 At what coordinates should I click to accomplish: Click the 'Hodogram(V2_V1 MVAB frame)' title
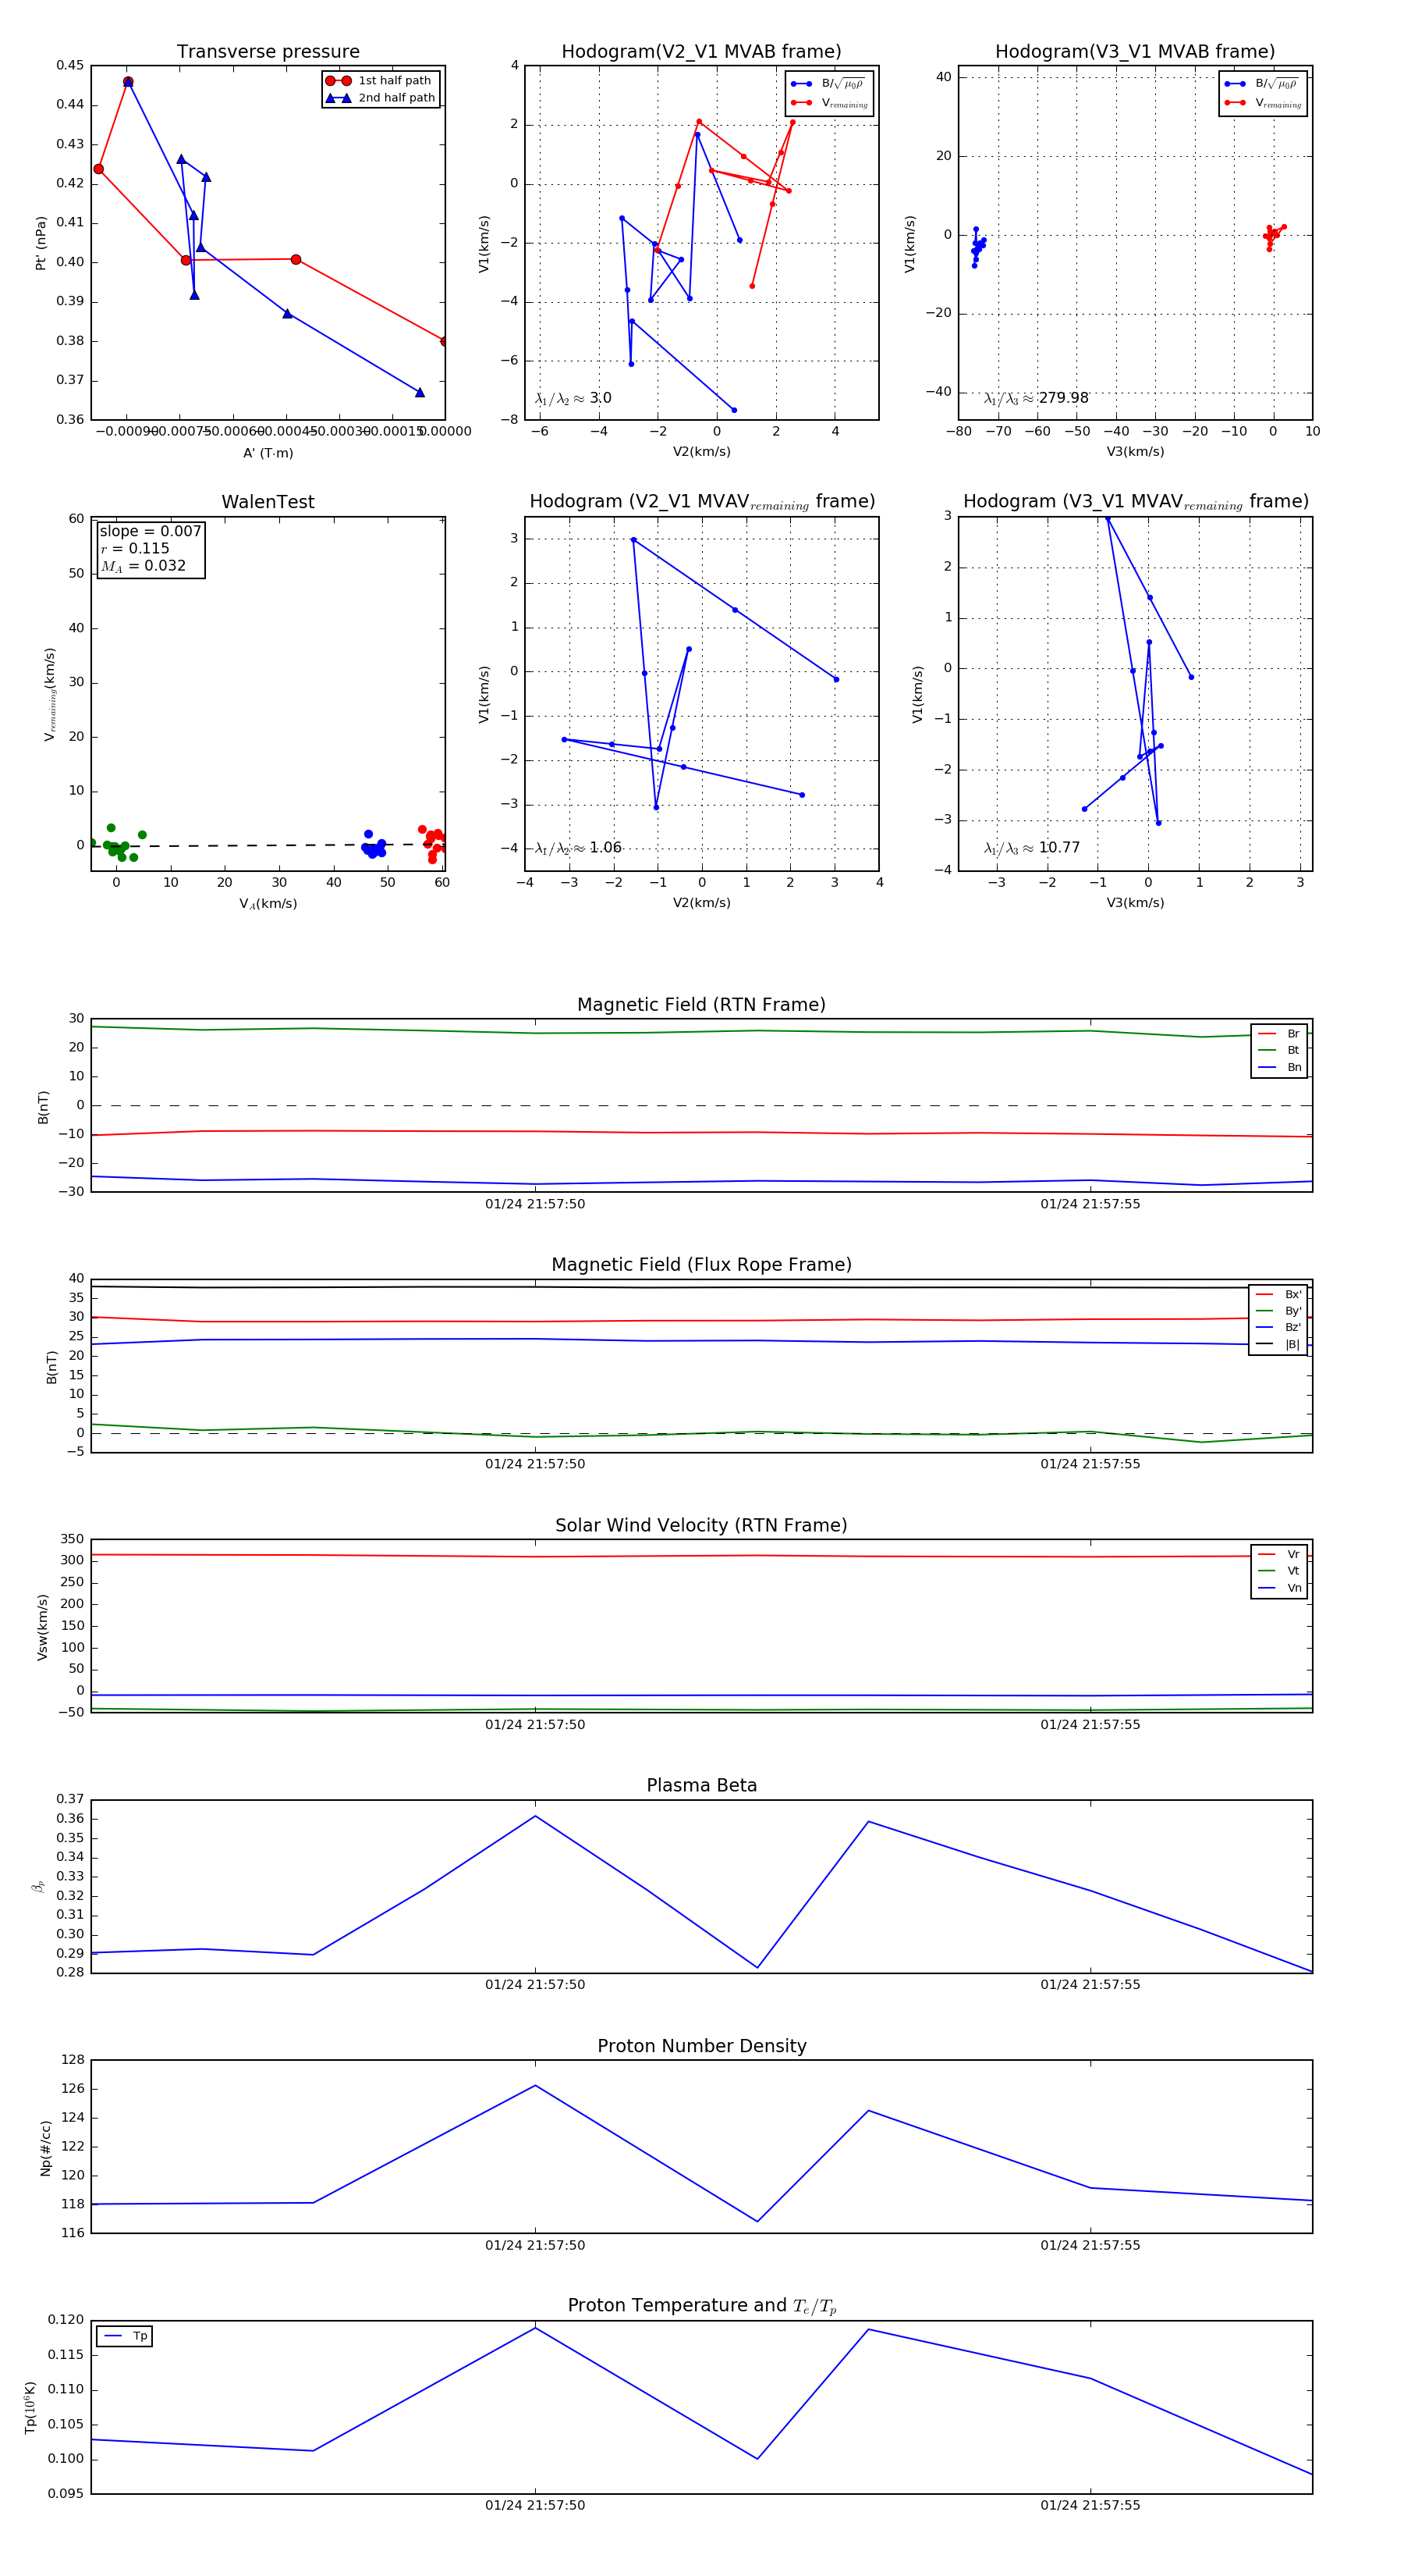(701, 52)
